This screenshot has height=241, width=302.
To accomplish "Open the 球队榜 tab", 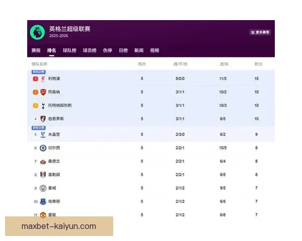I will [x=69, y=50].
